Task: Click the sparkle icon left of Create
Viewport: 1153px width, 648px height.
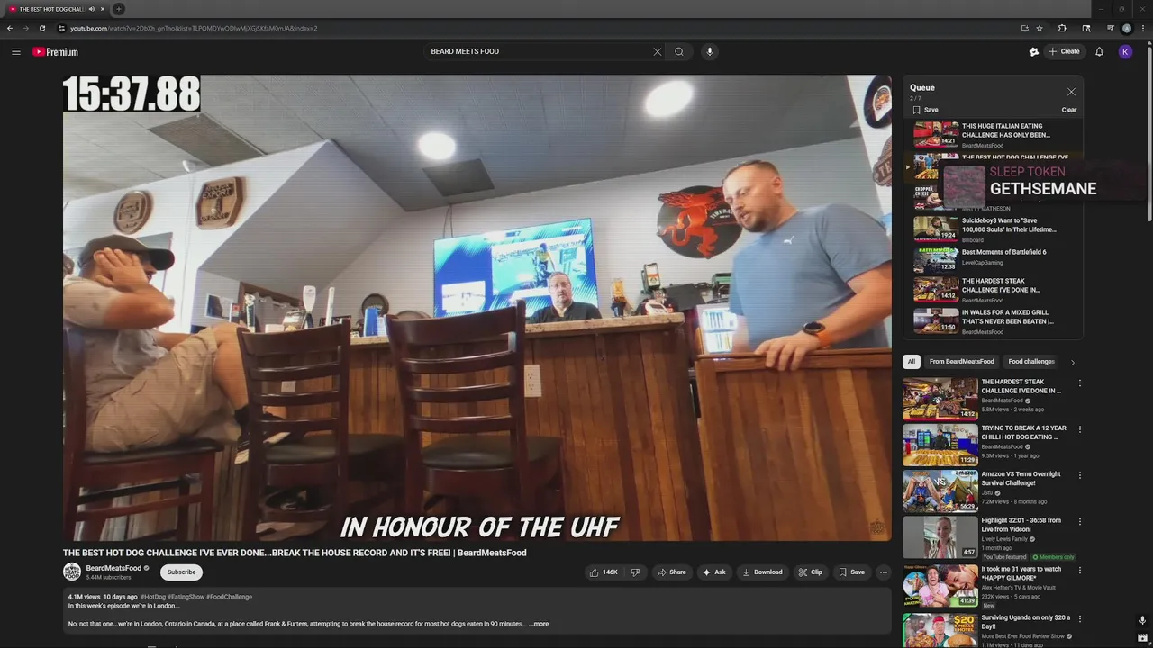Action: [x=1034, y=51]
